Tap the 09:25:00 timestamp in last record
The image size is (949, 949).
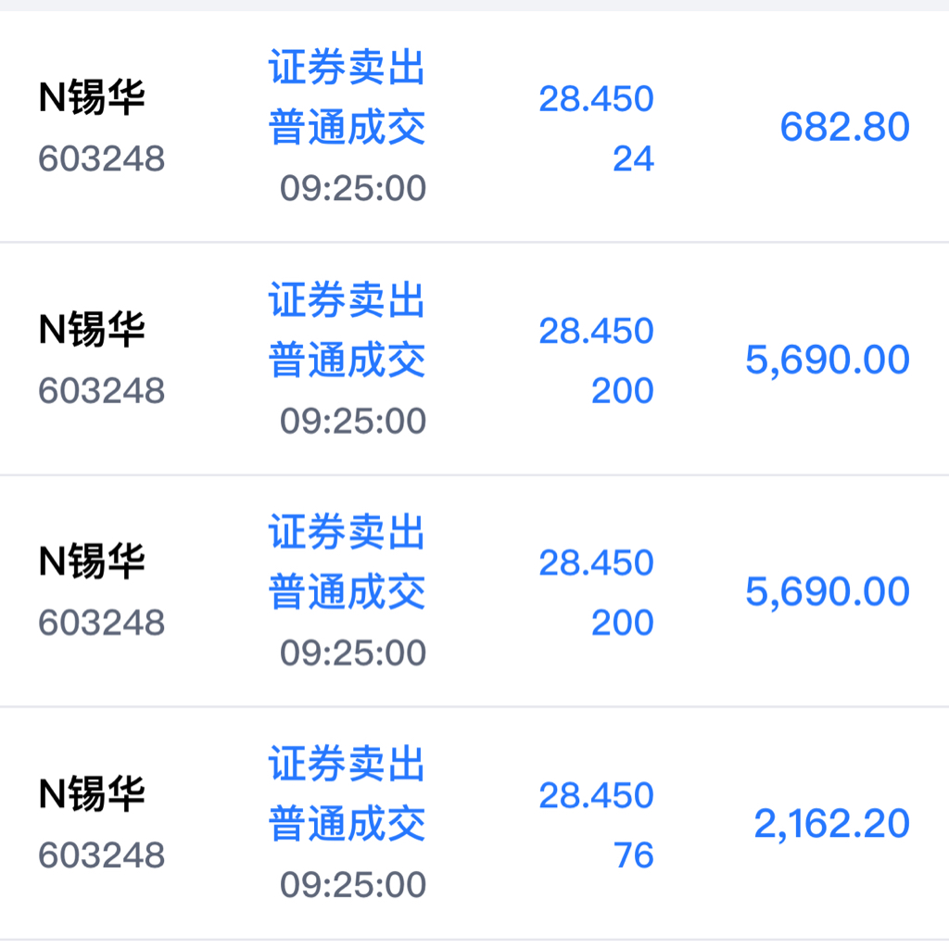pyautogui.click(x=353, y=884)
